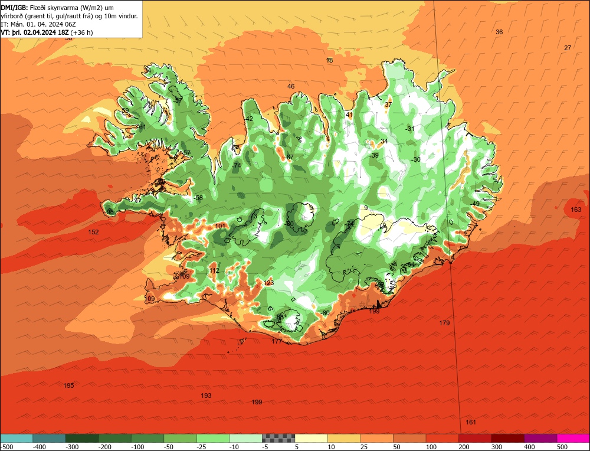This screenshot has height=451, width=590.
Task: Click the coastal value '177' on the south shore
Action: pyautogui.click(x=277, y=341)
